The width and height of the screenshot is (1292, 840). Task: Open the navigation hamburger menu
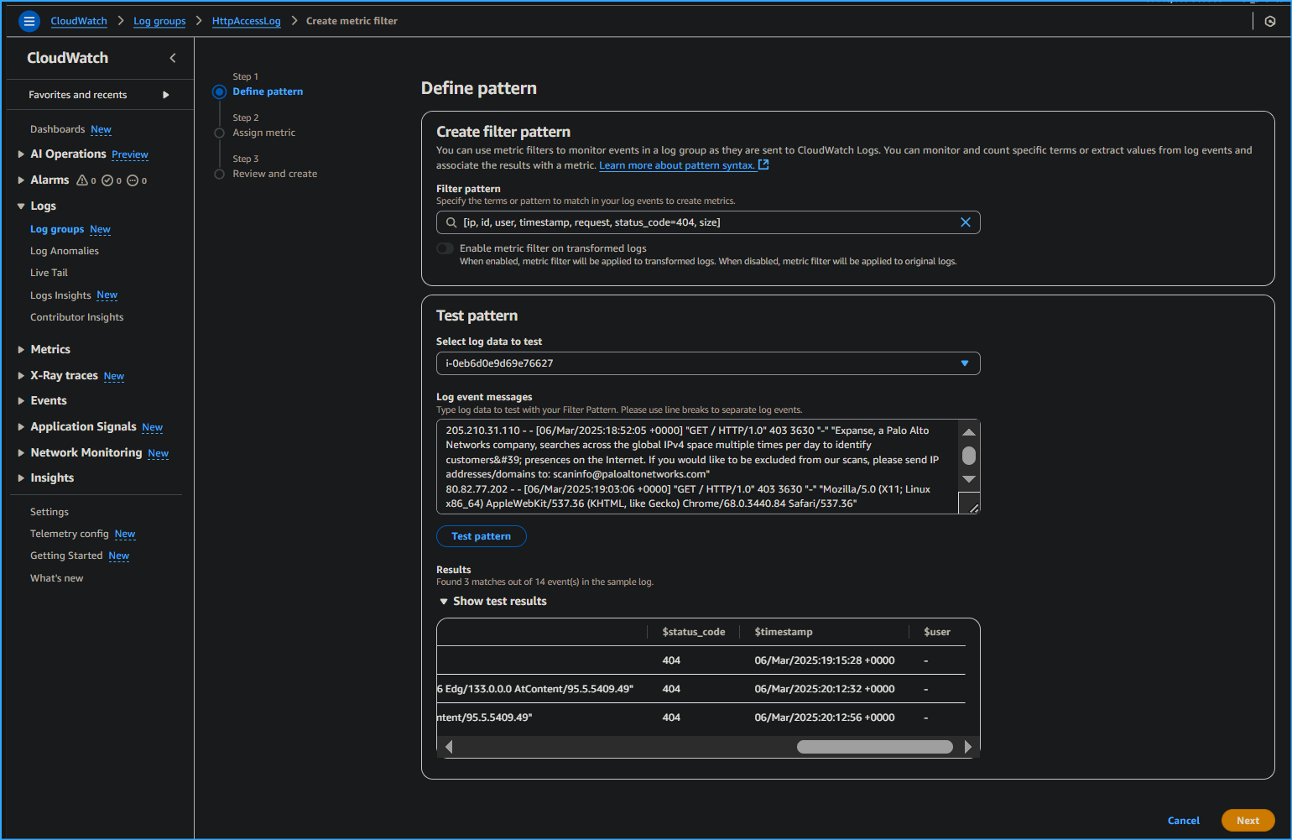tap(29, 20)
